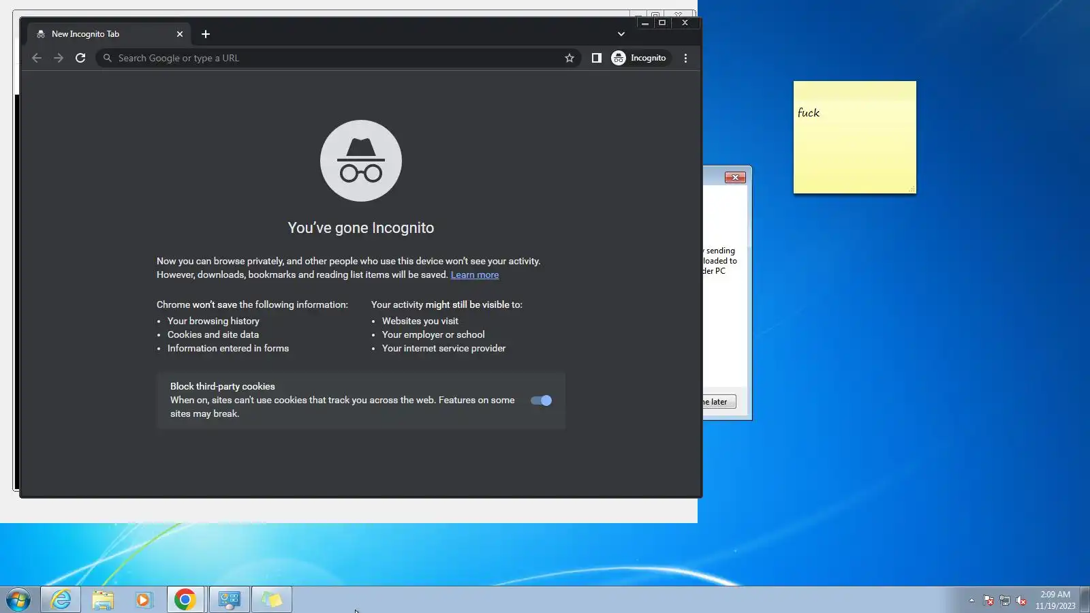Screen dimensions: 1090x613
Task: Close the dialog hidden behind Chrome
Action: (735, 177)
